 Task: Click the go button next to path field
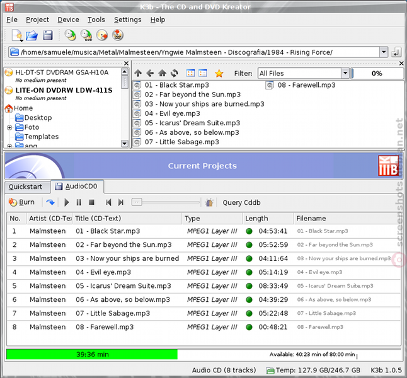[396, 52]
